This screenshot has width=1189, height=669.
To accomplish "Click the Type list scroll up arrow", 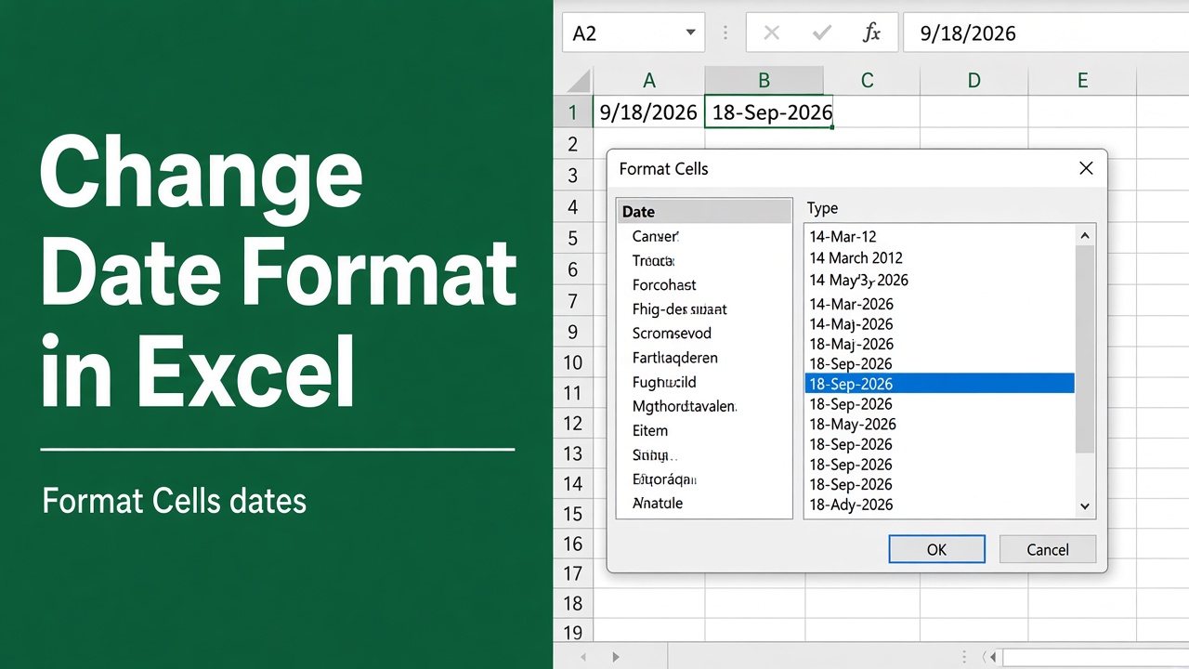I will click(x=1085, y=236).
